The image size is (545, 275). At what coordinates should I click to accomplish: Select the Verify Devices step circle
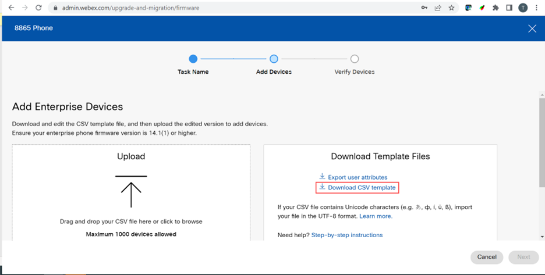pos(355,59)
